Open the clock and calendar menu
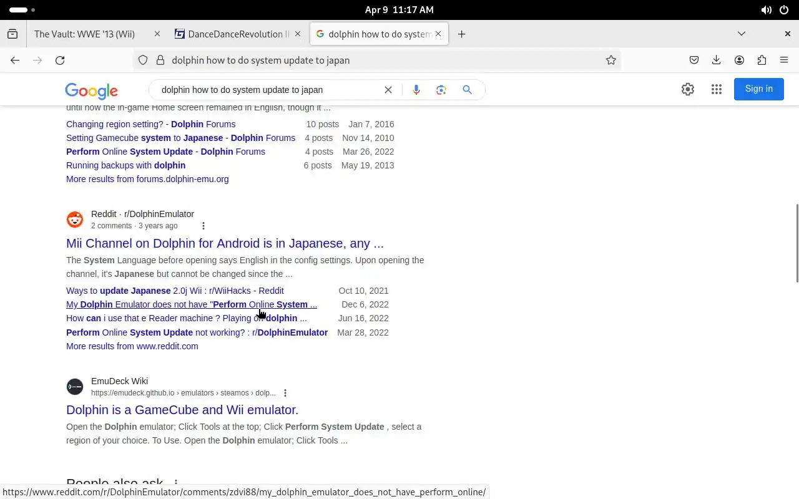 point(399,10)
